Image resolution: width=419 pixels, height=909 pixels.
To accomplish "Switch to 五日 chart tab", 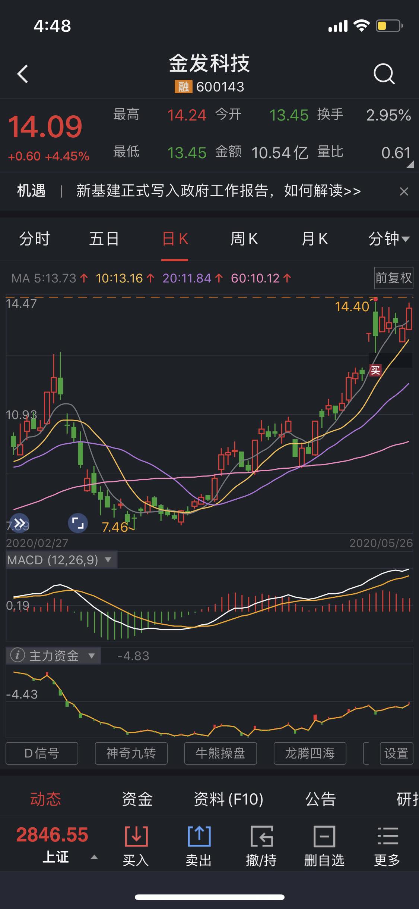I will click(x=104, y=238).
